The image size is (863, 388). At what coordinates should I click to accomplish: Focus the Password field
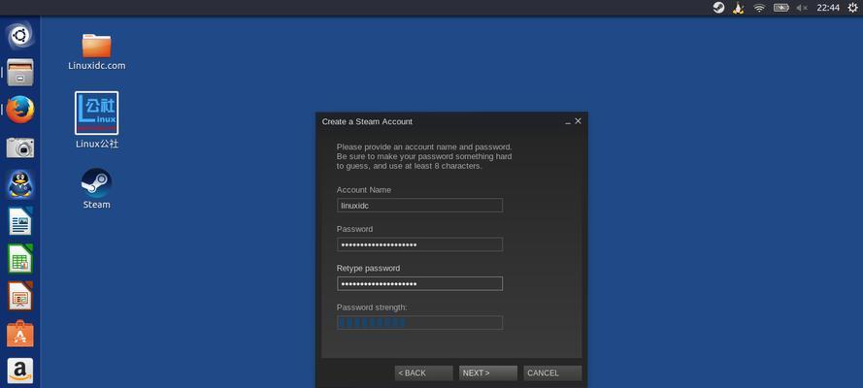click(419, 244)
